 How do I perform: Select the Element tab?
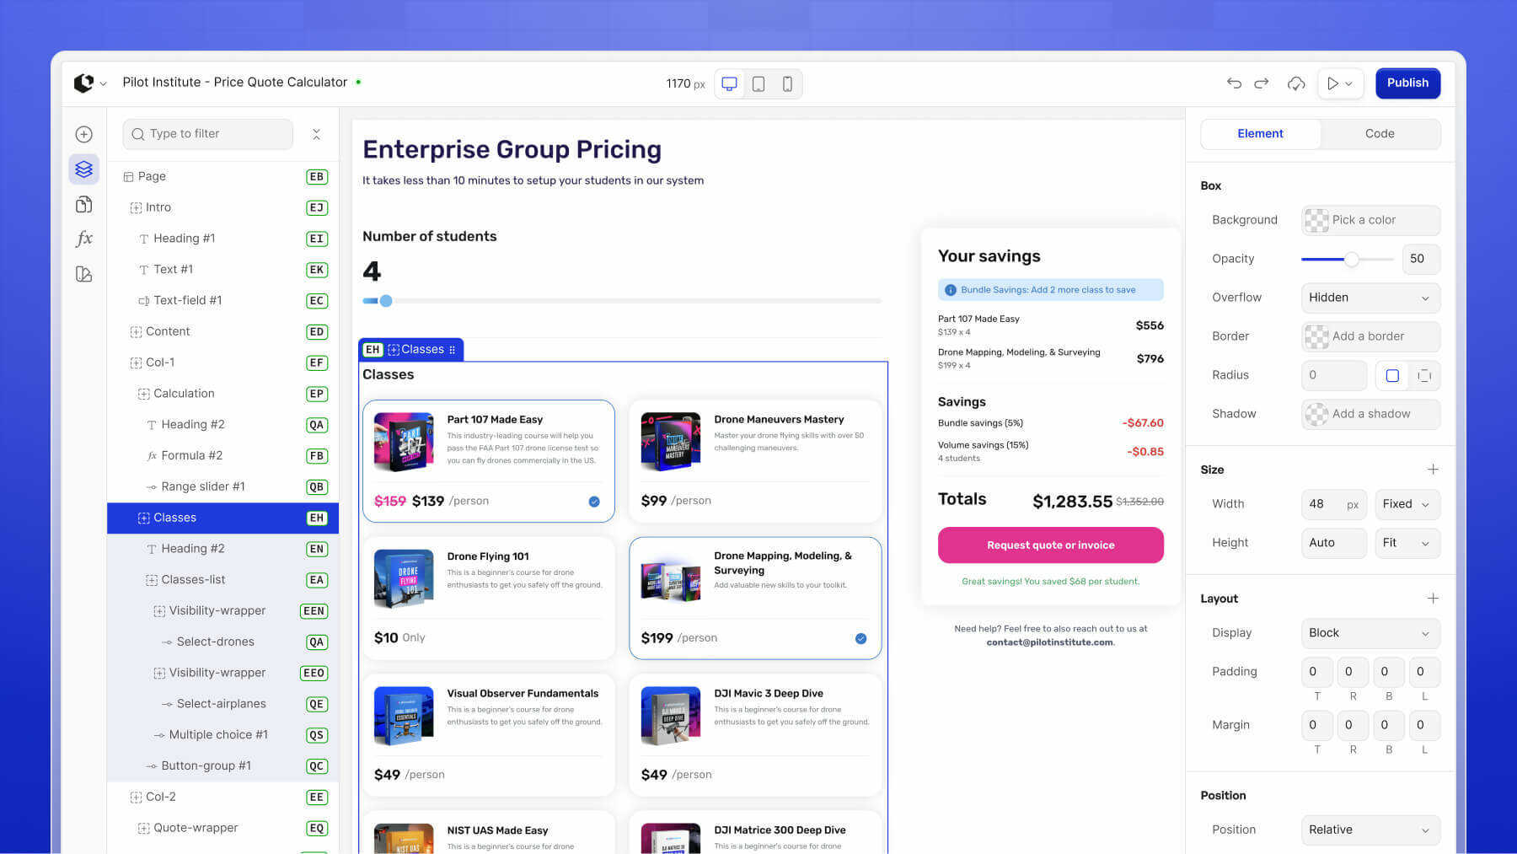1260,133
